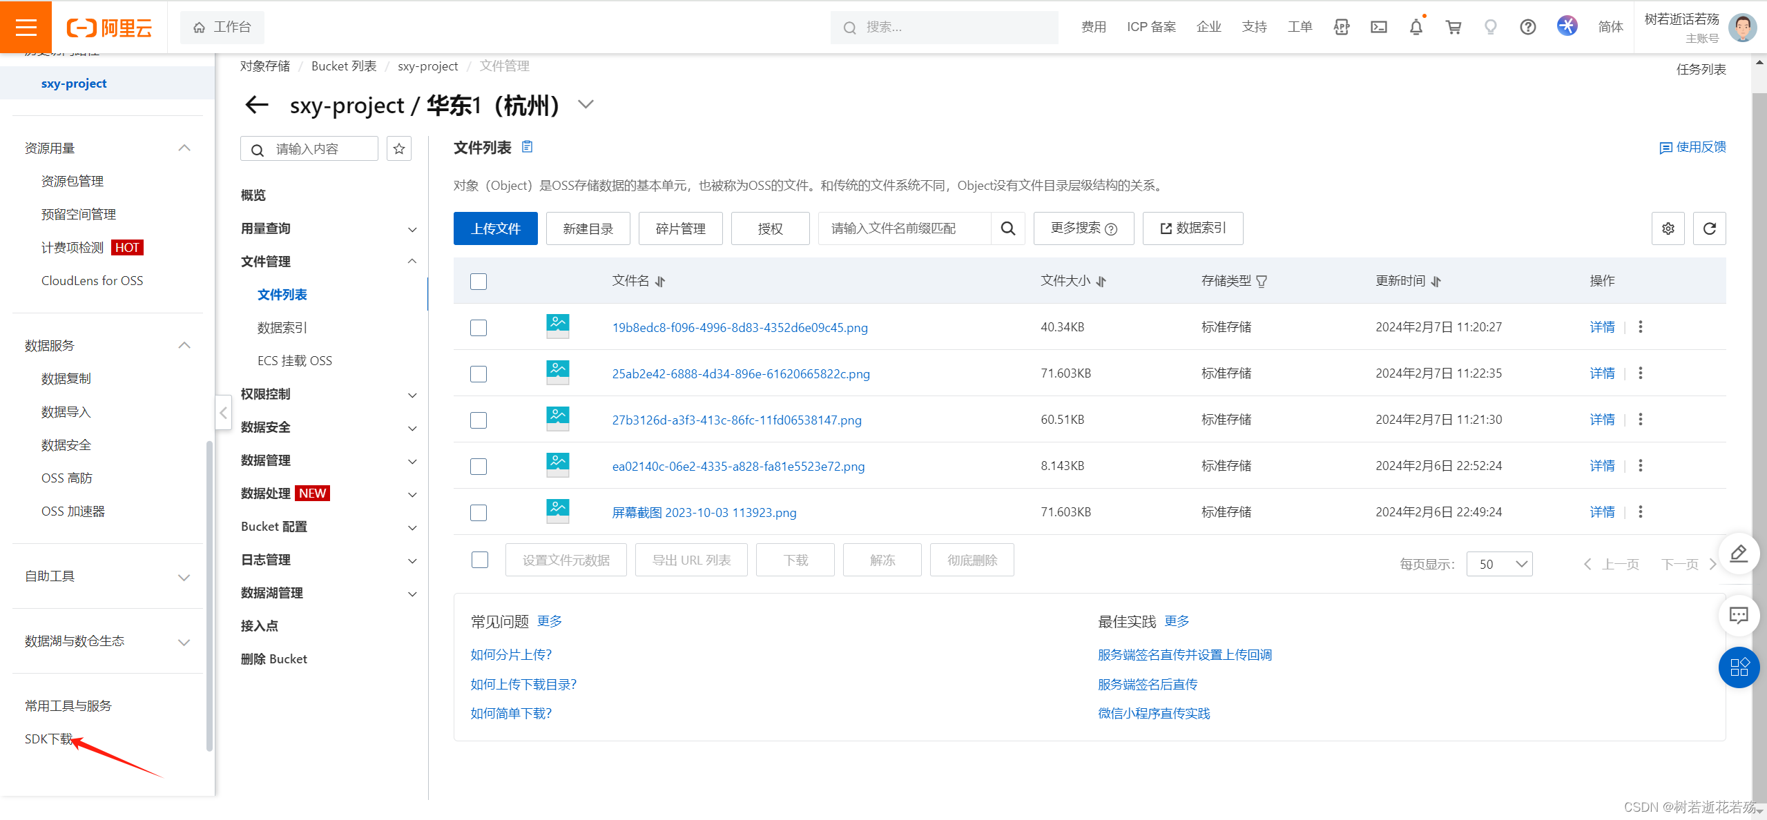Check the ea02140c png file checkbox
1767x820 pixels.
479,467
